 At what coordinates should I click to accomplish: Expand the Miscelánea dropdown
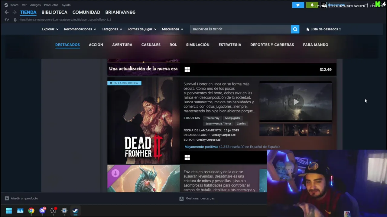173,29
